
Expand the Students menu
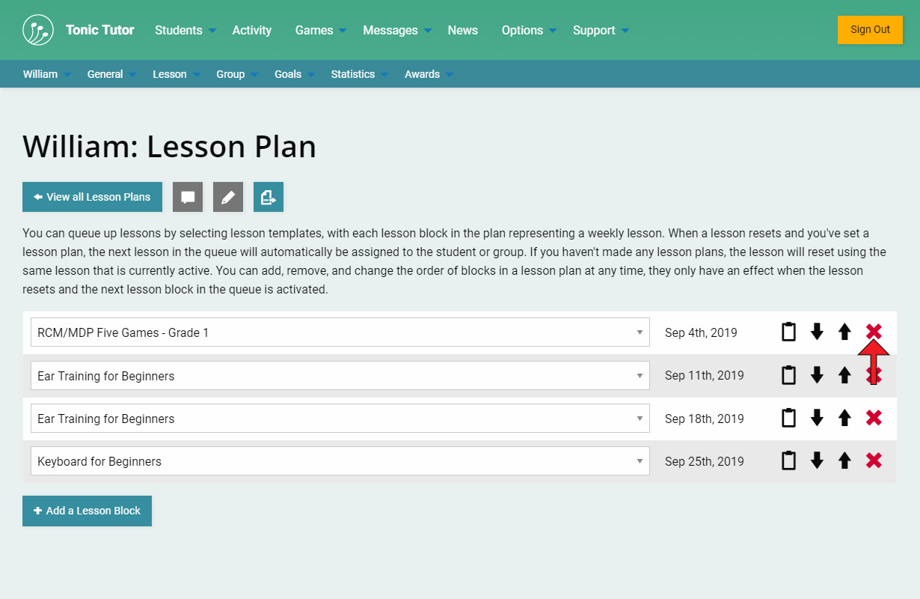[x=185, y=30]
